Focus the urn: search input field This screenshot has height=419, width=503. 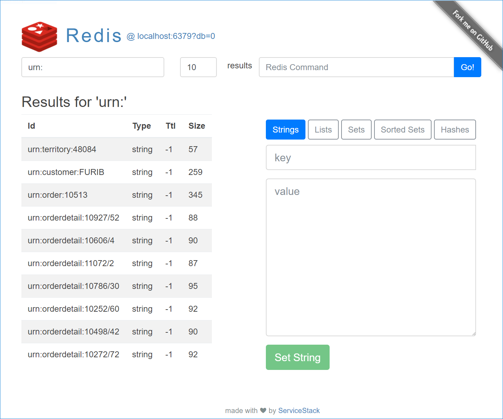pos(93,67)
